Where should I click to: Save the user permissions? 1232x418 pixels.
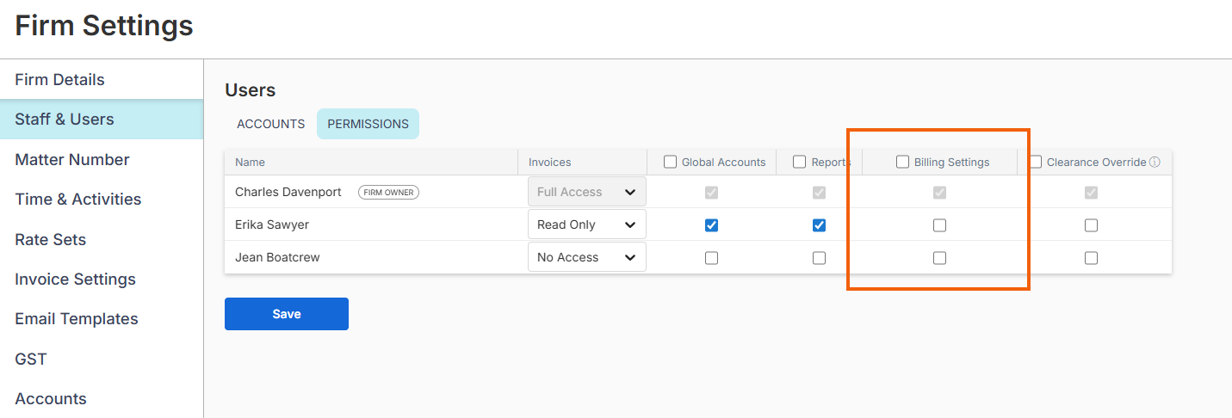(286, 314)
